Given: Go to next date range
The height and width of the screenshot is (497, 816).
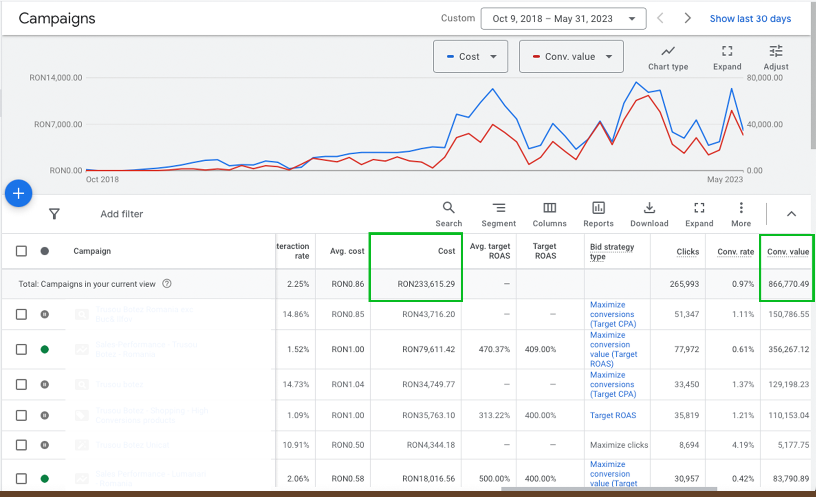Looking at the screenshot, I should [x=687, y=18].
